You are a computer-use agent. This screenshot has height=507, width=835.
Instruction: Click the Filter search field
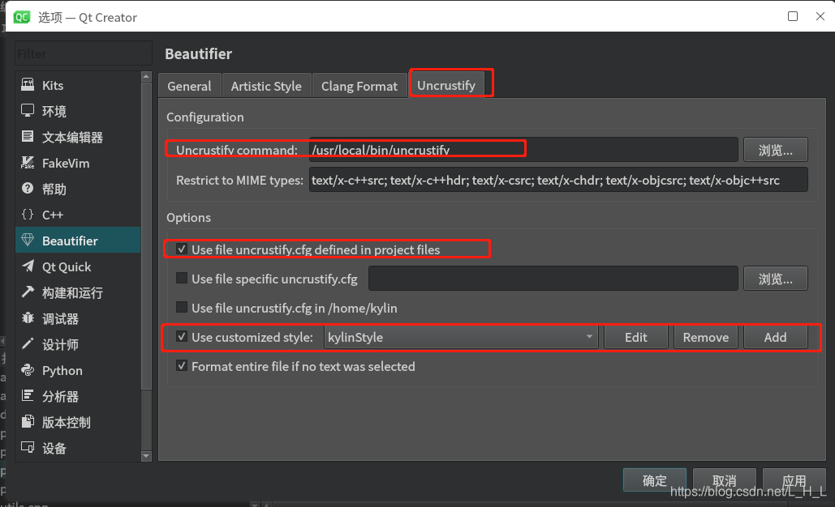(83, 53)
